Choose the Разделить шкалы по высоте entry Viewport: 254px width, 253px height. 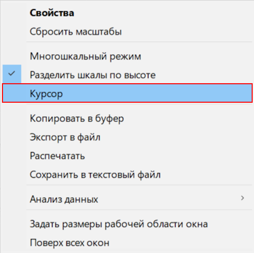coord(92,75)
